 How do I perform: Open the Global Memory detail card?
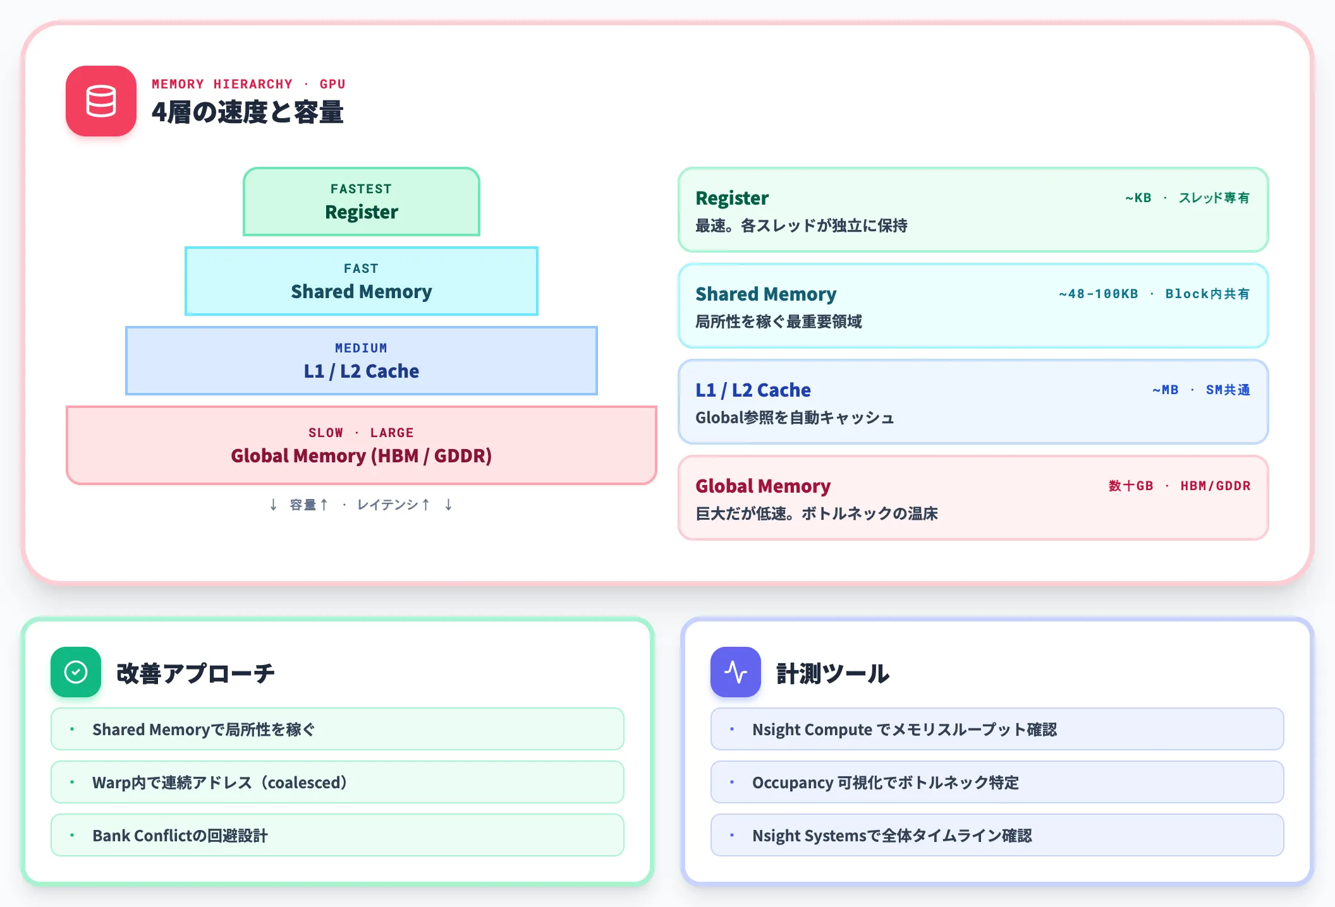(x=973, y=498)
